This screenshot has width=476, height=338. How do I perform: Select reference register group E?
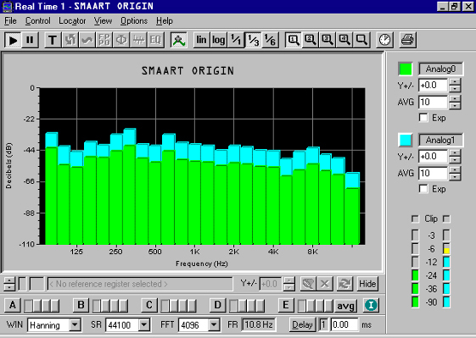tap(286, 305)
